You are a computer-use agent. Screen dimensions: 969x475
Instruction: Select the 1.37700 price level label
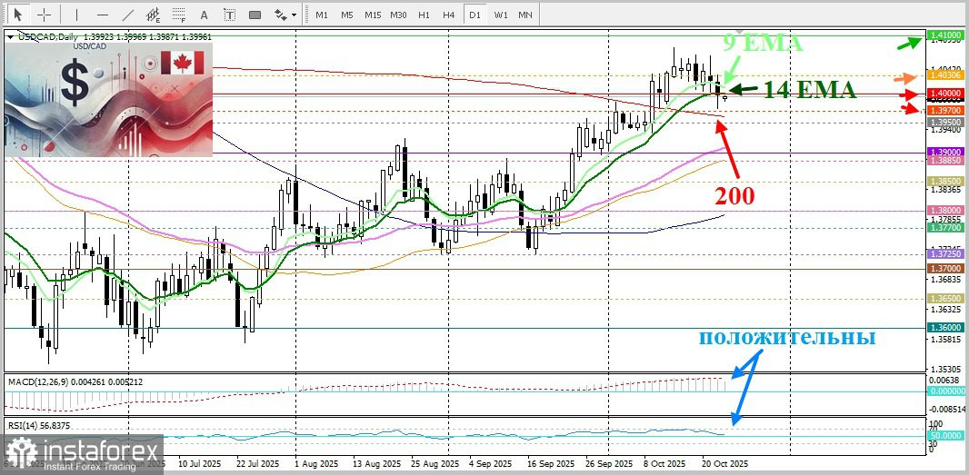coord(945,228)
